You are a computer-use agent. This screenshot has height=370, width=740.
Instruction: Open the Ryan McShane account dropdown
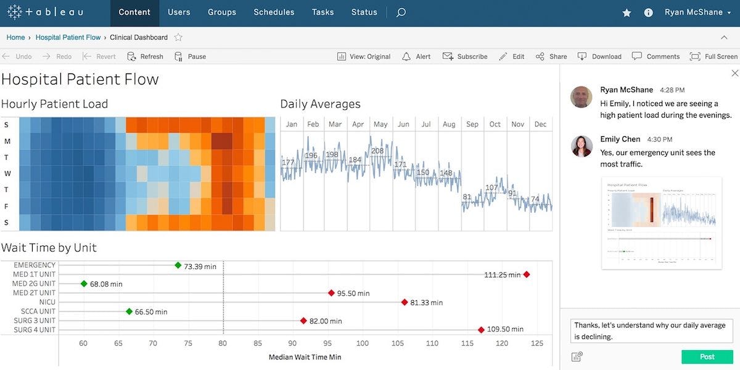(693, 12)
